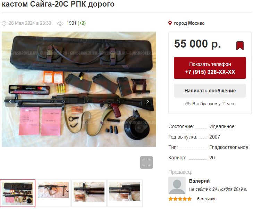
Task: Select the fourth thumbnail photo
Action: [x=125, y=193]
